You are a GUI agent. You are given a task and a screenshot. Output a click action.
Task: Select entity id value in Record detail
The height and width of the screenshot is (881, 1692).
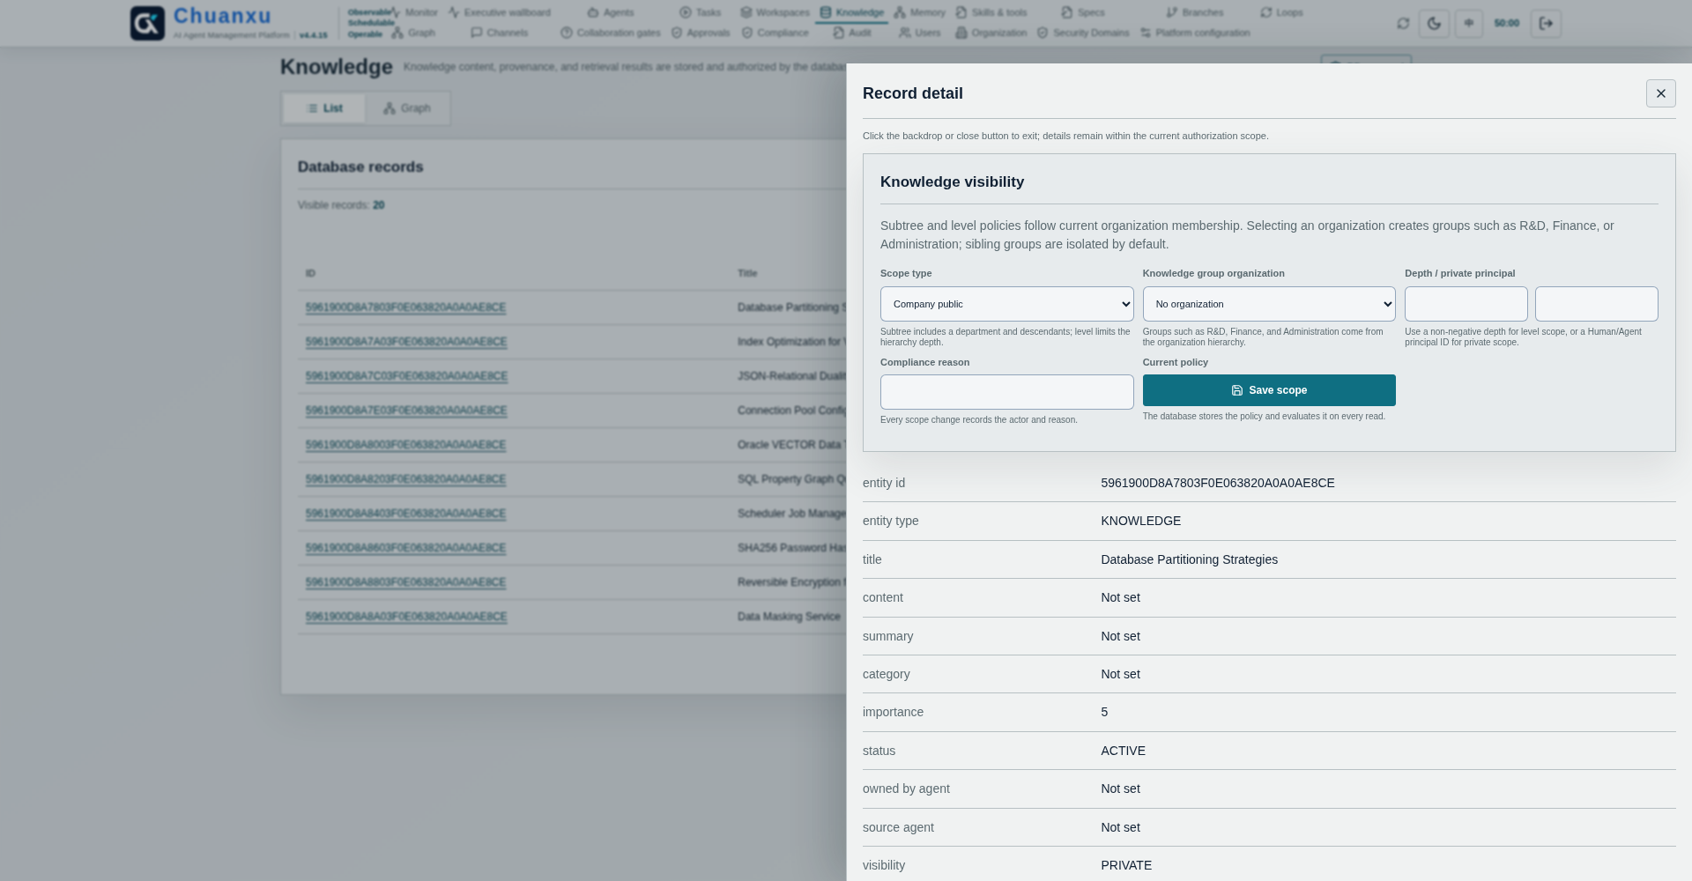click(x=1218, y=483)
